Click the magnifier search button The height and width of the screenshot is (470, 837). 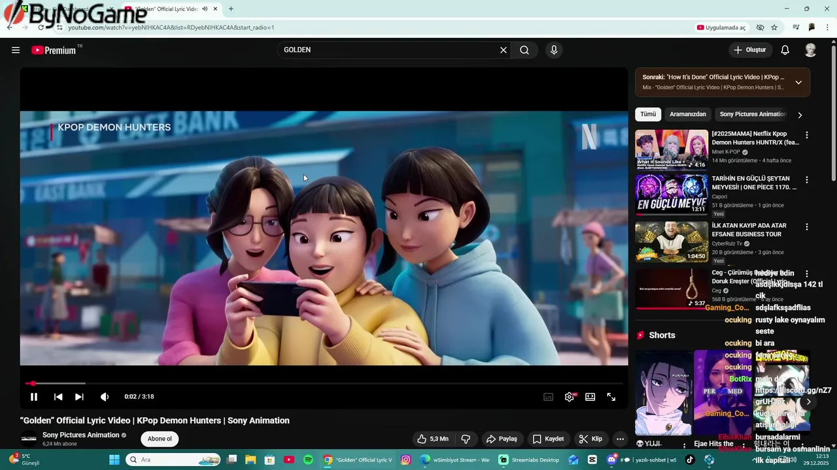[x=524, y=50]
